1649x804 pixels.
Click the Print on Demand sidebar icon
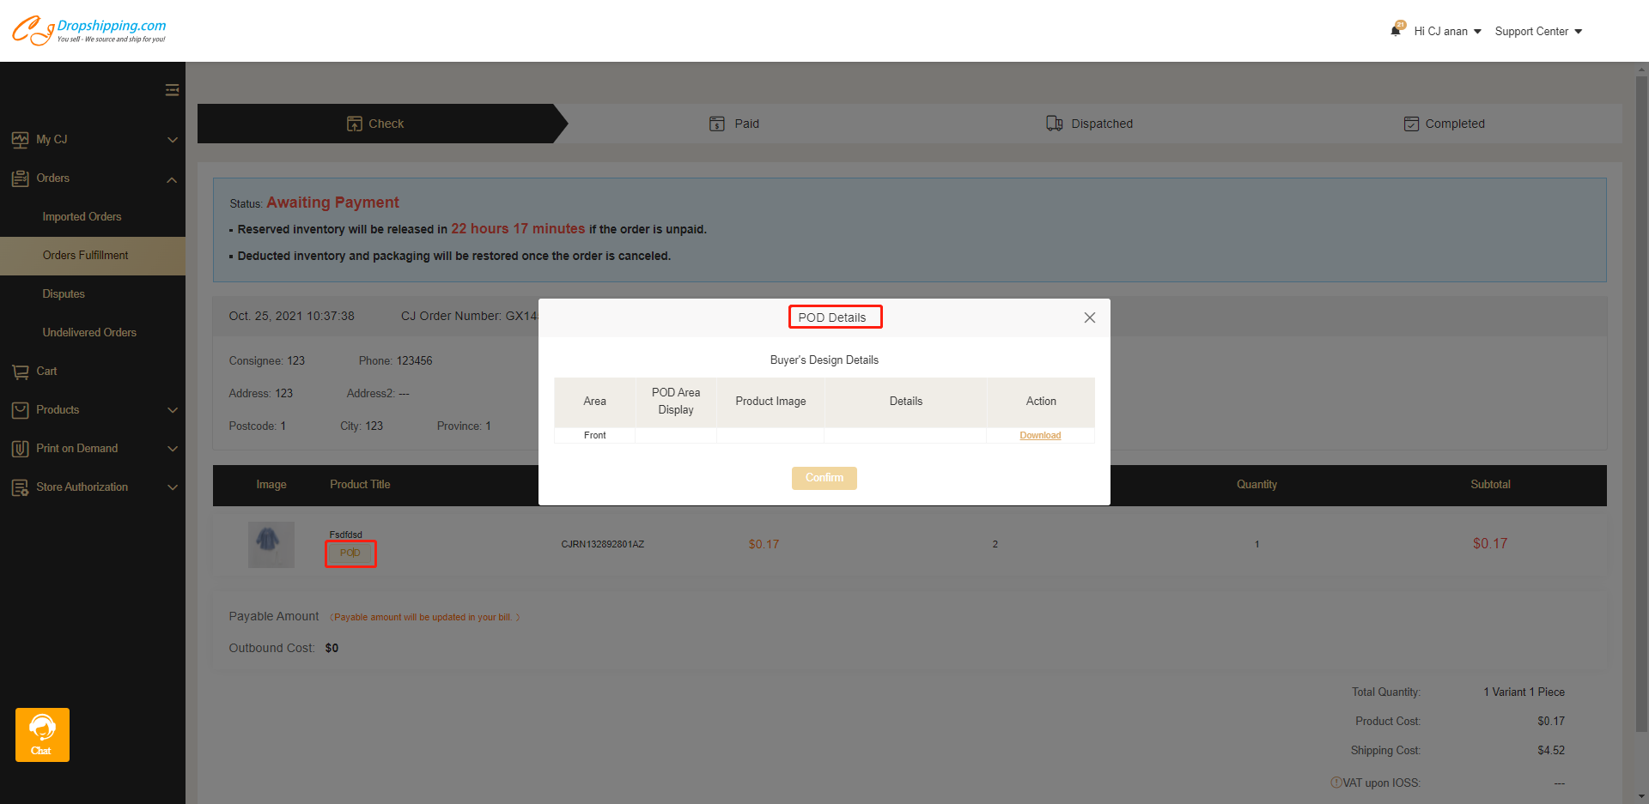coord(21,449)
